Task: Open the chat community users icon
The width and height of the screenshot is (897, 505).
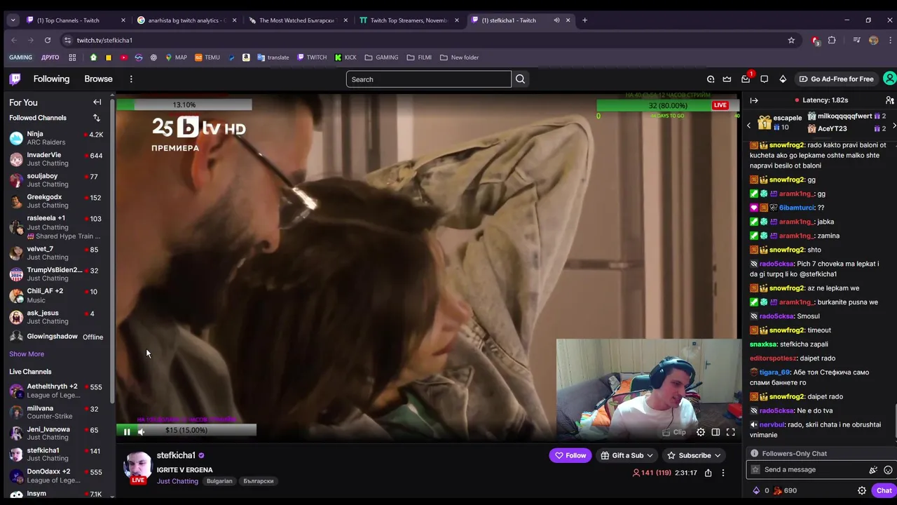Action: pos(889,100)
